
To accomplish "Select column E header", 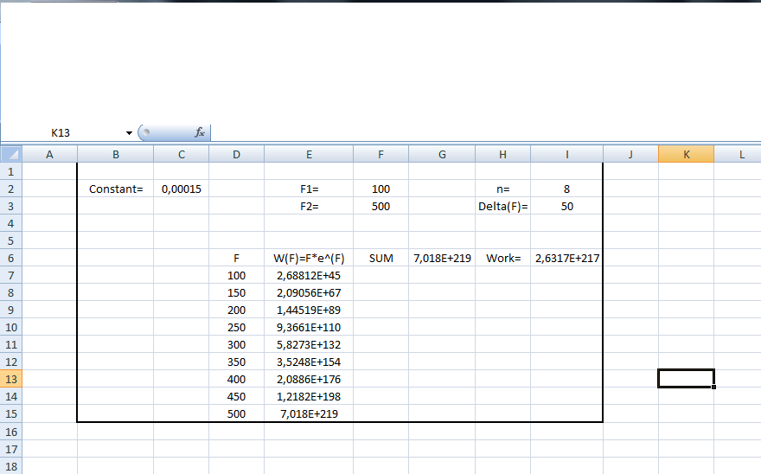I will pos(309,155).
